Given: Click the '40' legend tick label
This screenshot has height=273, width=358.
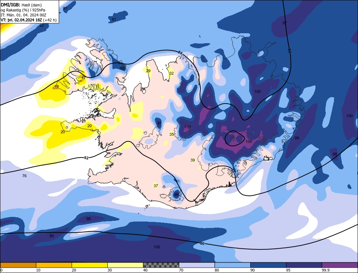Looking at the screenshot, I should pos(145,270).
